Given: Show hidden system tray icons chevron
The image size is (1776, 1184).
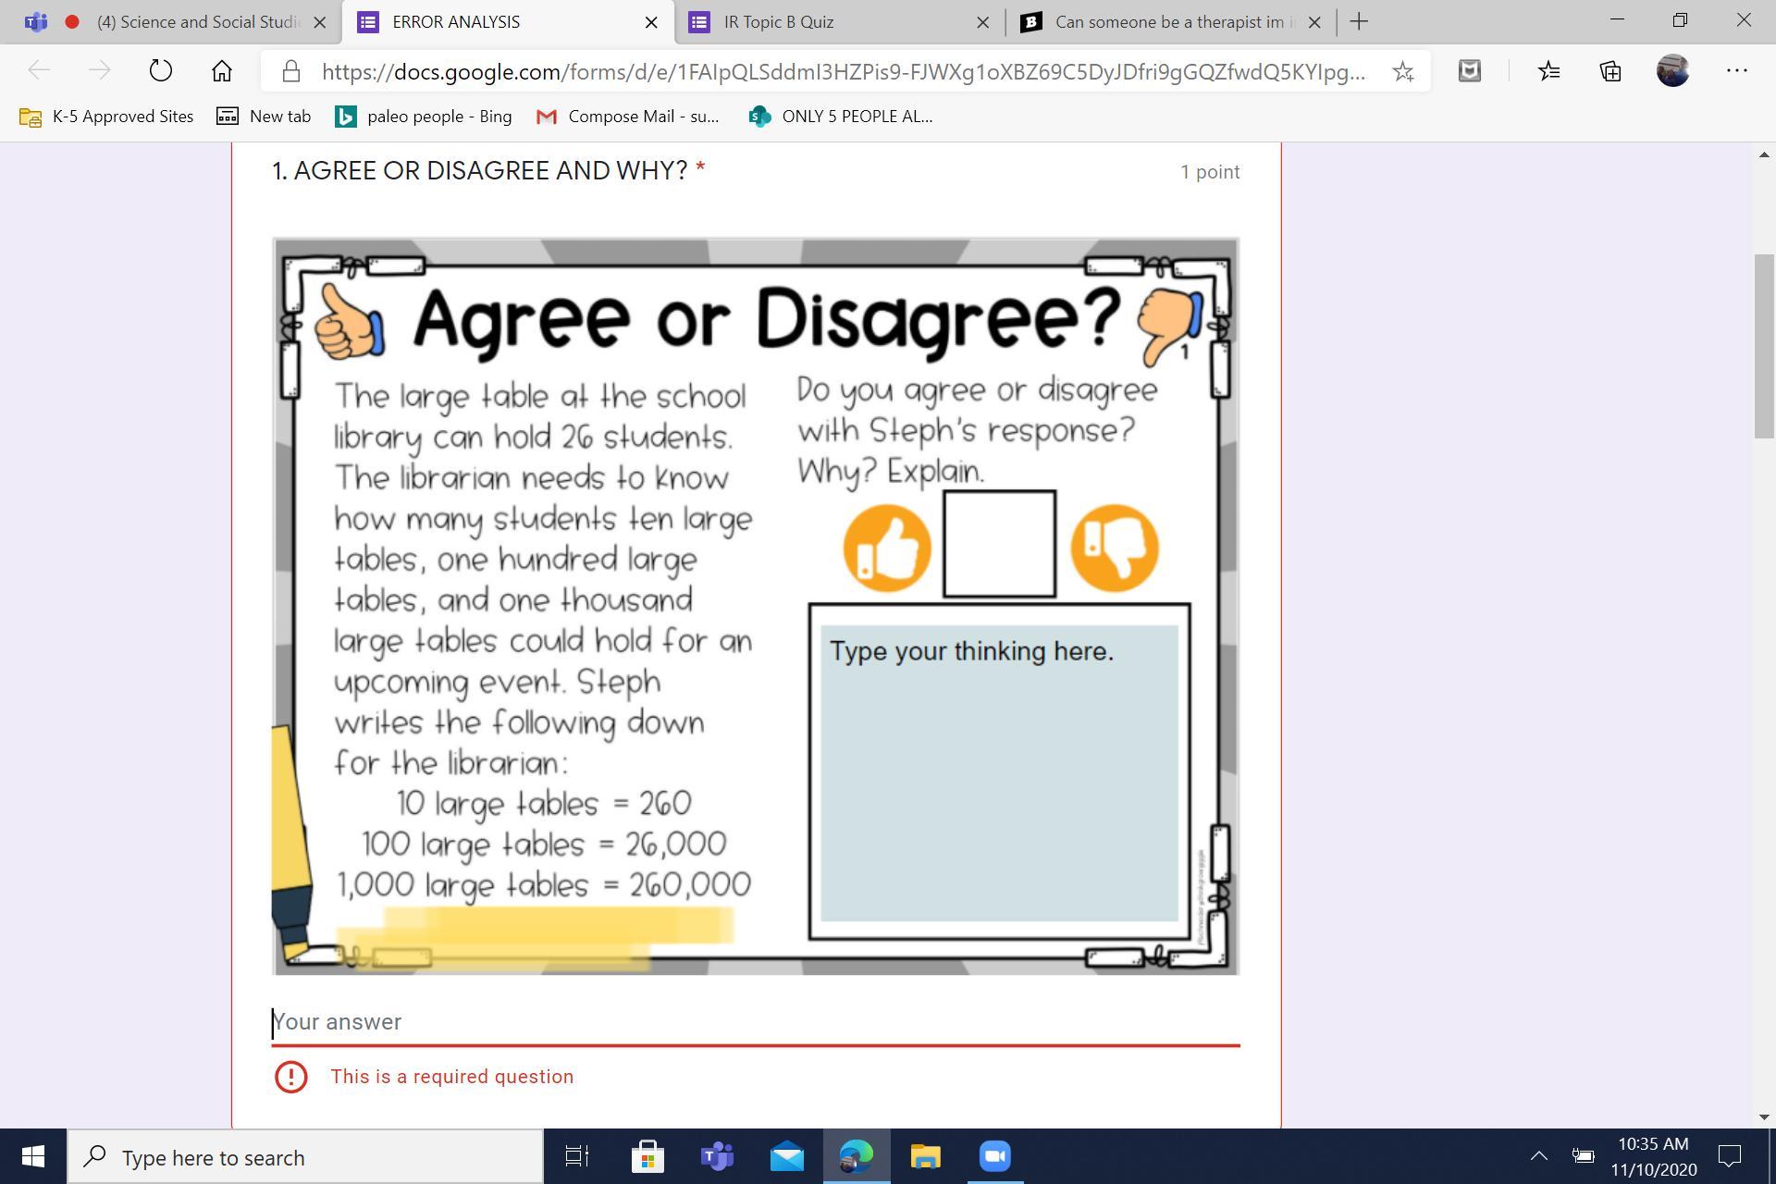Looking at the screenshot, I should click(x=1538, y=1156).
